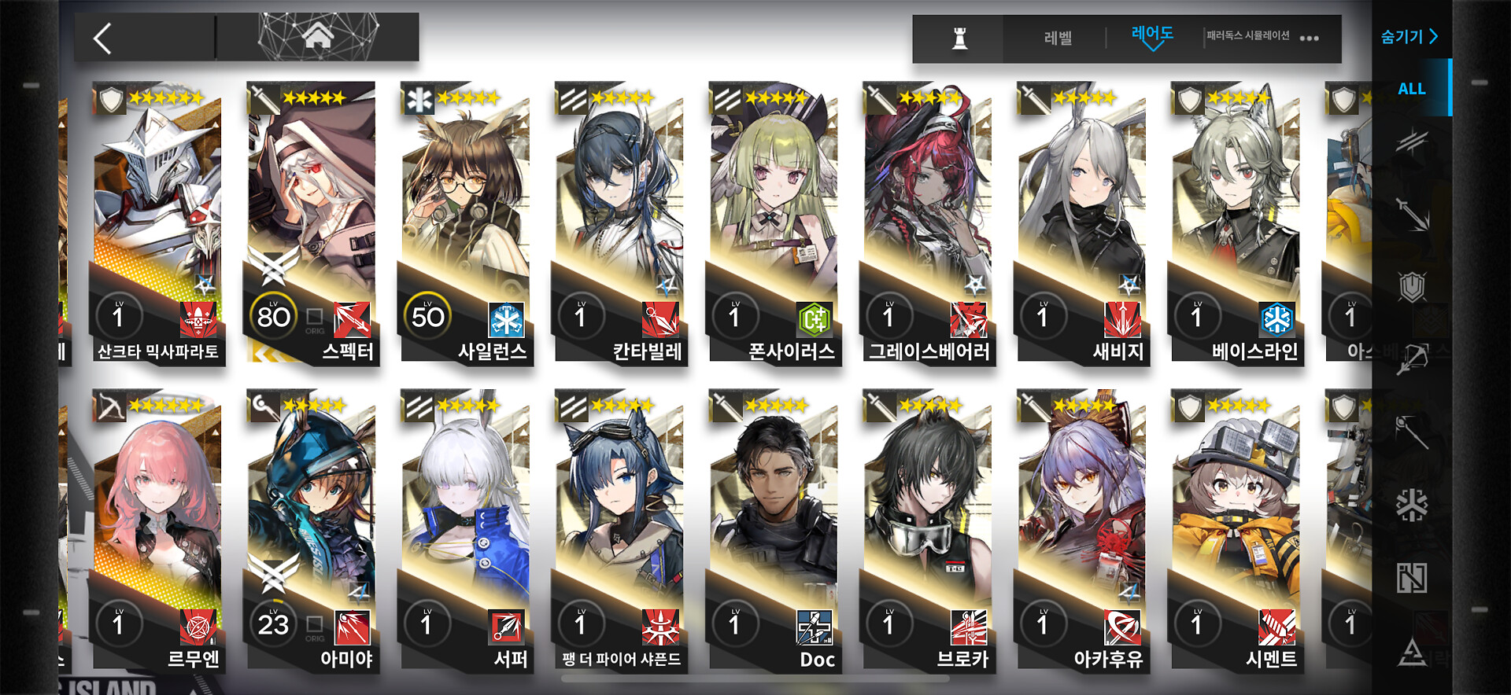Screen dimensions: 1511x695
Task: Go back using the left arrow
Action: pos(103,38)
